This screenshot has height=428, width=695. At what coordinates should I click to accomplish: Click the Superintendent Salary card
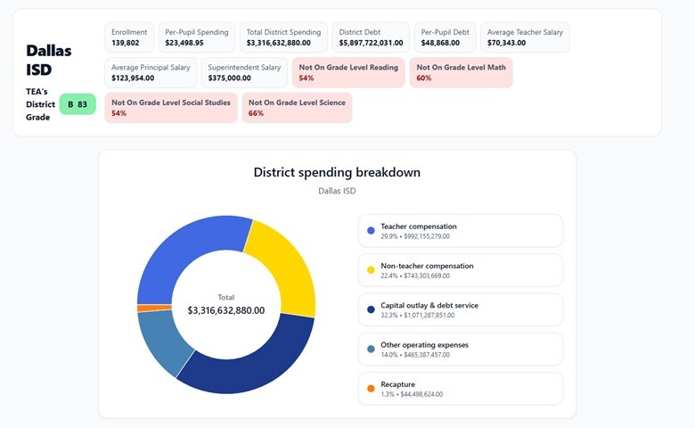(244, 72)
